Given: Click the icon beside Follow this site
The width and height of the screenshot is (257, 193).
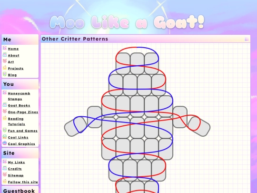Looking at the screenshot, I should (5, 181).
